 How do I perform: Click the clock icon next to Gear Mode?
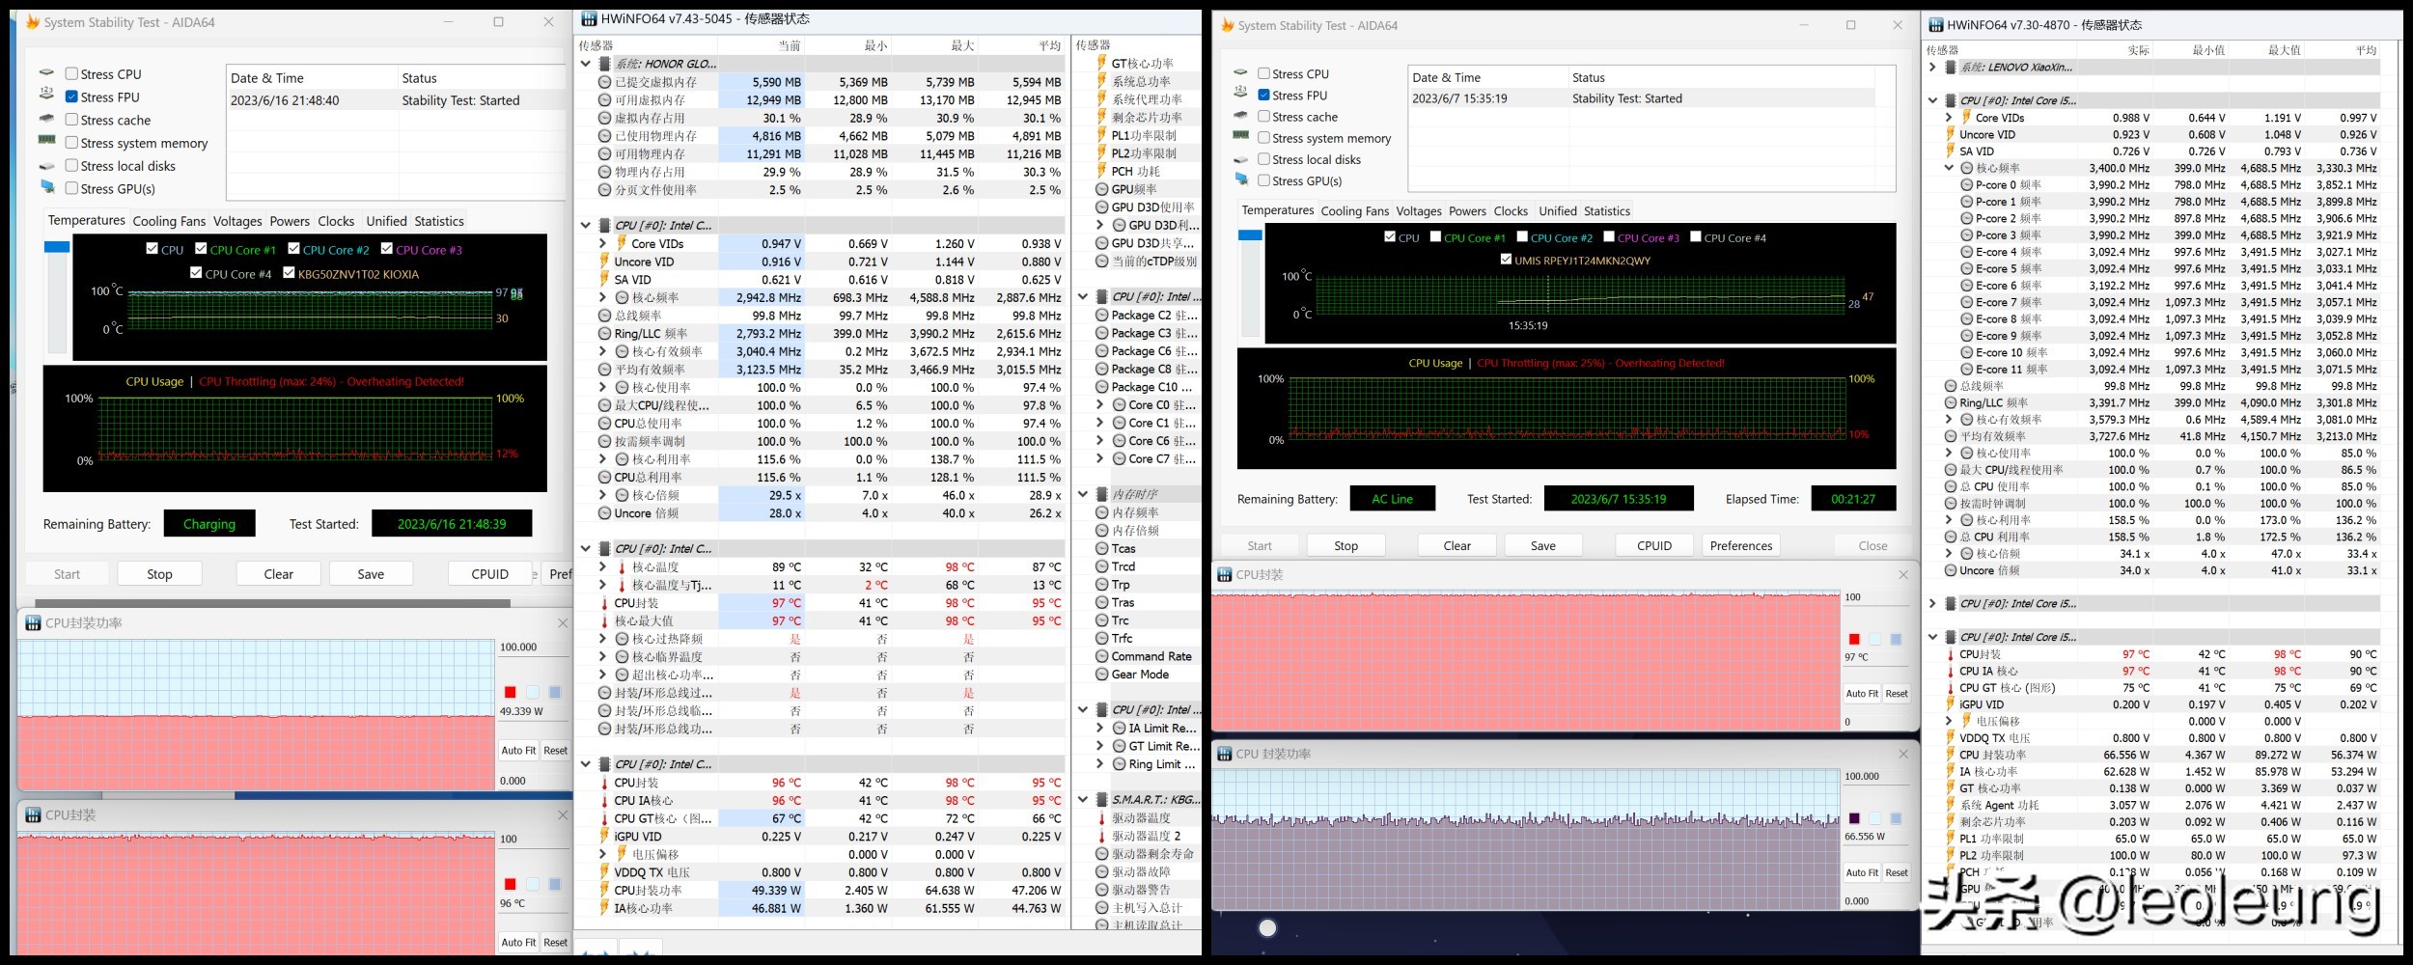pyautogui.click(x=1101, y=675)
